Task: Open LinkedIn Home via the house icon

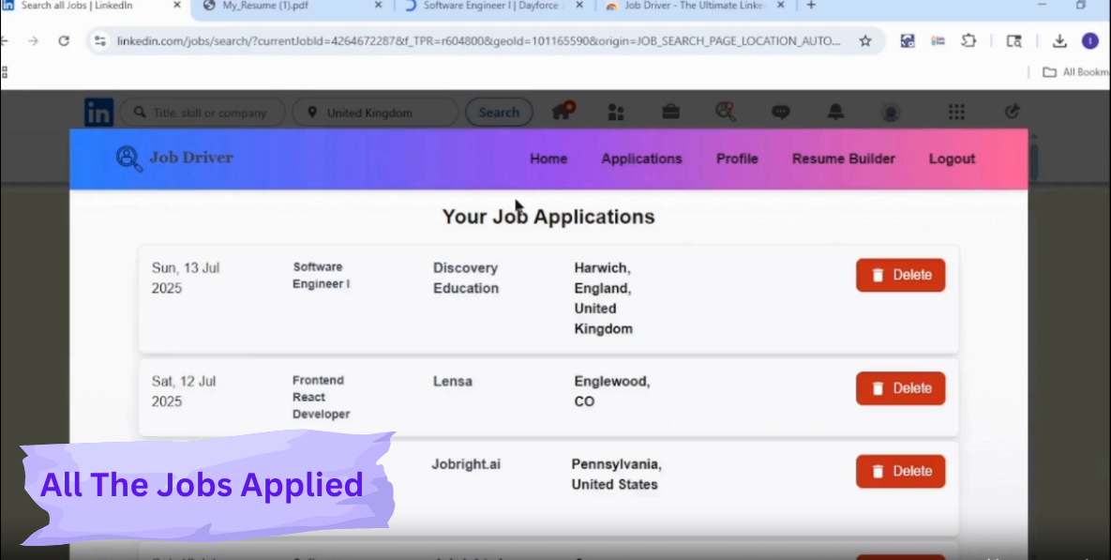Action: click(x=561, y=112)
